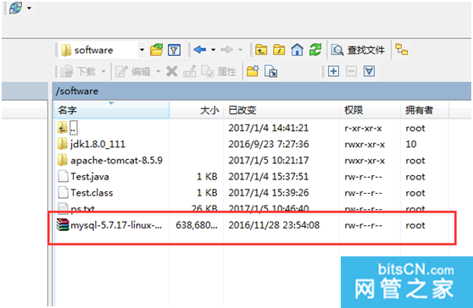Expand the back history dropdown arrow

coord(214,50)
